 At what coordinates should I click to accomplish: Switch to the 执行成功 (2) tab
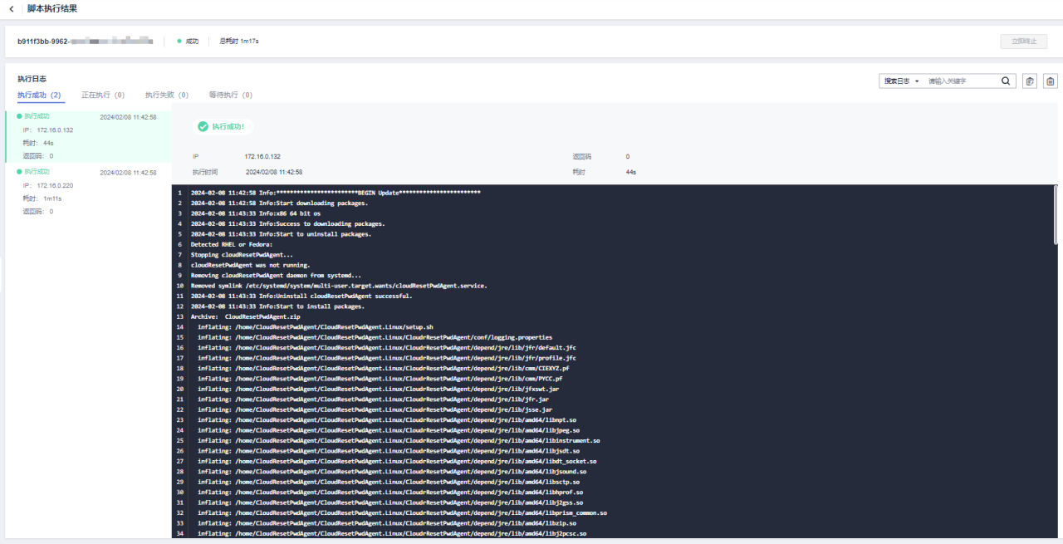click(x=40, y=95)
